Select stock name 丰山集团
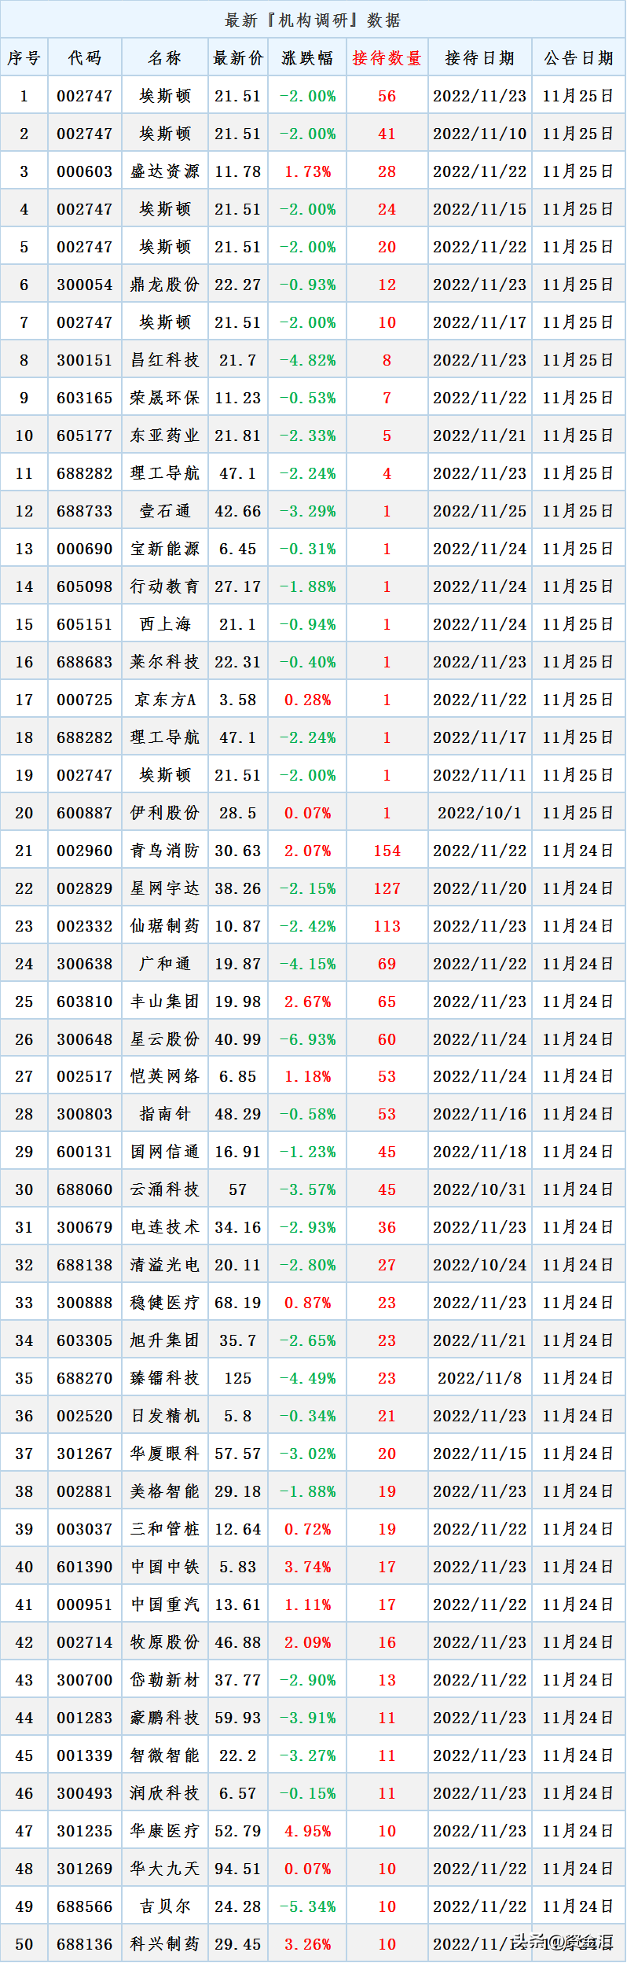The image size is (627, 1963). pos(165,1002)
